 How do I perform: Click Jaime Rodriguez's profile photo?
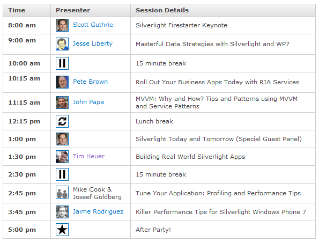tap(62, 212)
